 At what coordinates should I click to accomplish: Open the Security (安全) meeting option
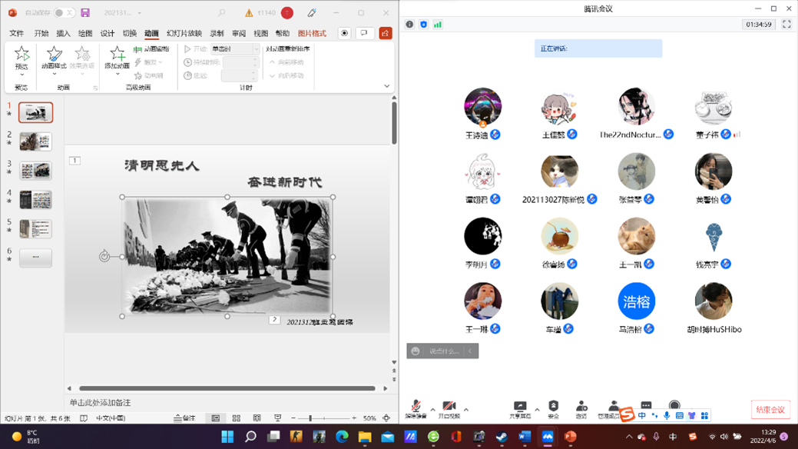(553, 409)
